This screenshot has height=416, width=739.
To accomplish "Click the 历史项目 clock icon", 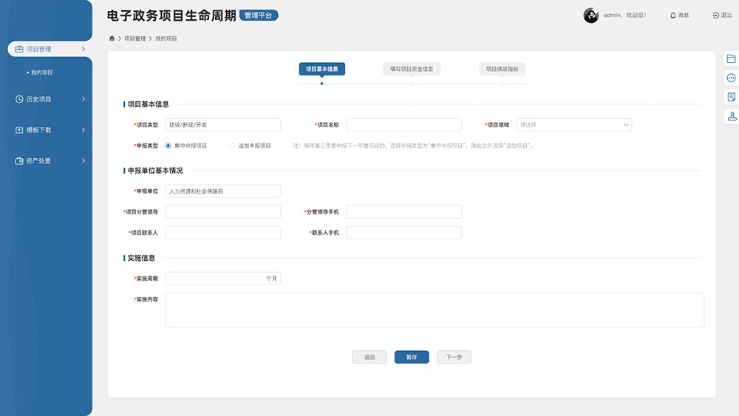I will coord(19,99).
